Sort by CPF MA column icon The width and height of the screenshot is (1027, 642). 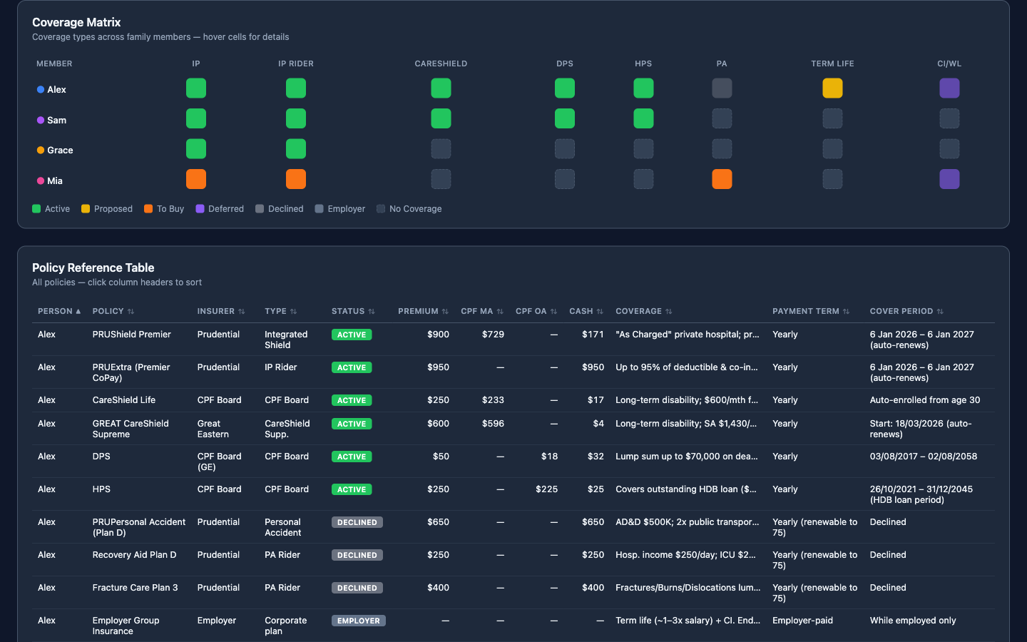pos(500,312)
